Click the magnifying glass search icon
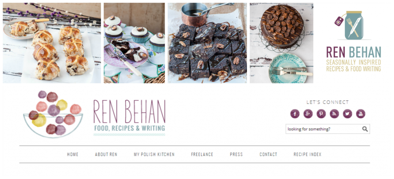 [365, 129]
